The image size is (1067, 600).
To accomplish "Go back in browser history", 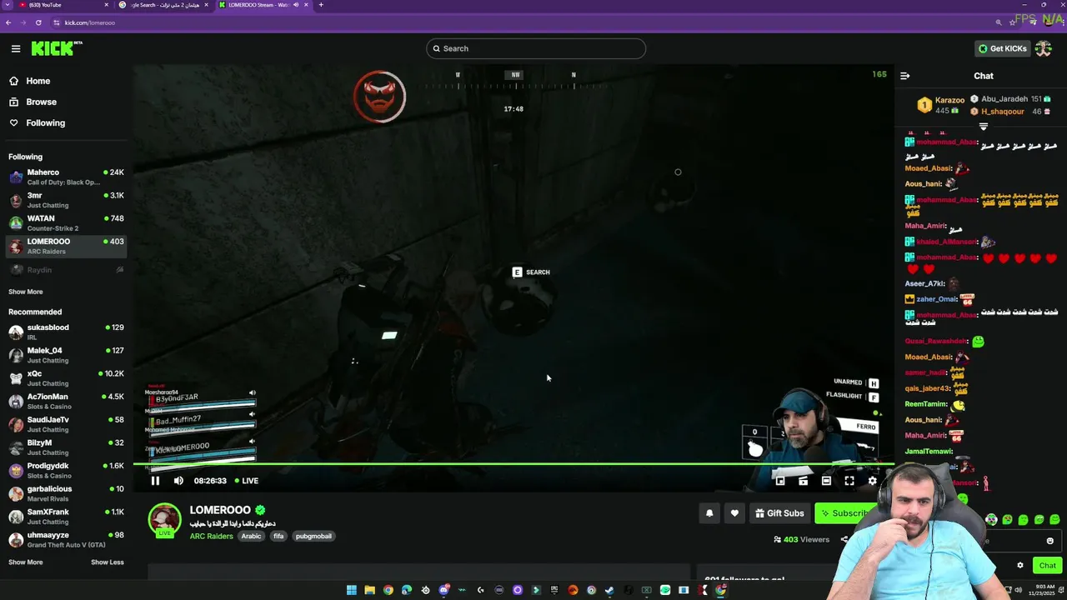I will pyautogui.click(x=8, y=22).
